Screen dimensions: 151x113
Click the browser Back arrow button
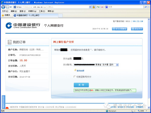click(3, 7)
